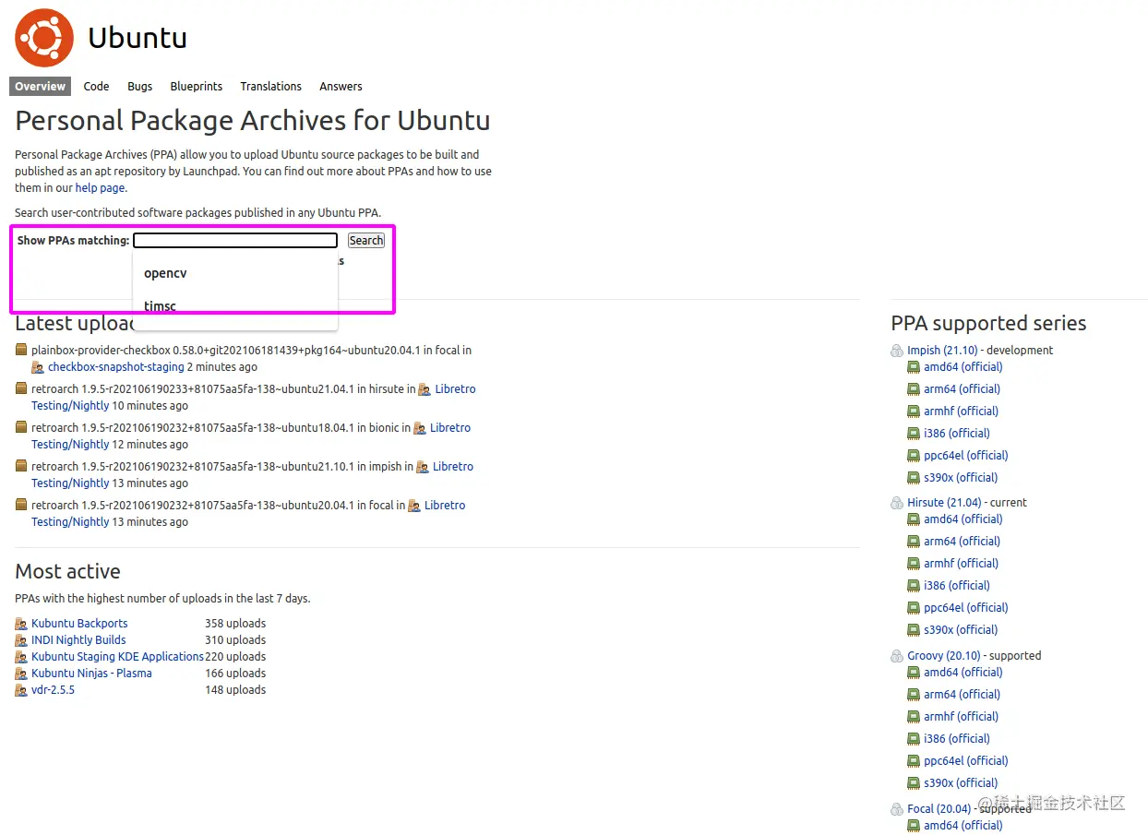Click chip icon for Hirsute arm64
The height and width of the screenshot is (835, 1148).
pos(914,542)
